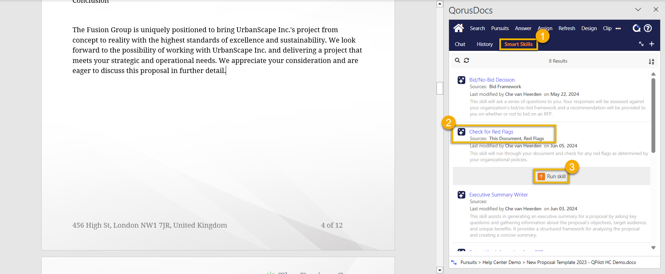665x274 pixels.
Task: Switch to the Chat tab
Action: click(x=460, y=44)
